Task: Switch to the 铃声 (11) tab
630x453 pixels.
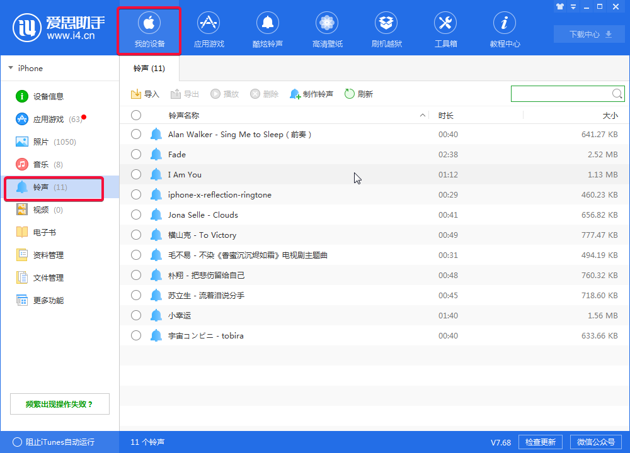Action: pos(149,67)
